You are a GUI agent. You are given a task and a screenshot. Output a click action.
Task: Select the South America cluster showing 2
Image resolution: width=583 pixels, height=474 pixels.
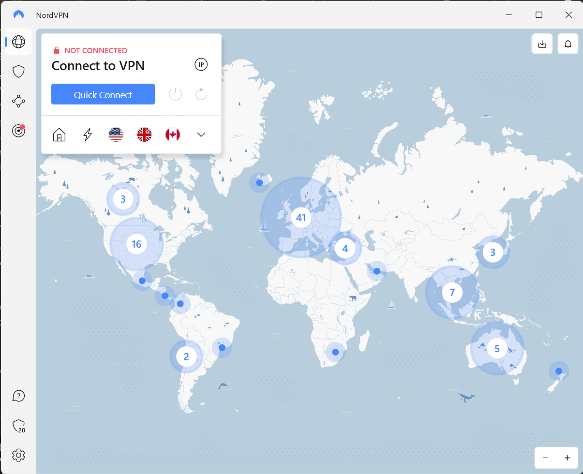pyautogui.click(x=186, y=357)
